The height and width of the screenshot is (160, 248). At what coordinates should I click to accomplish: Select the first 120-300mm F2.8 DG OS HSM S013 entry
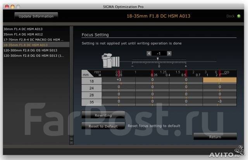click(x=31, y=51)
